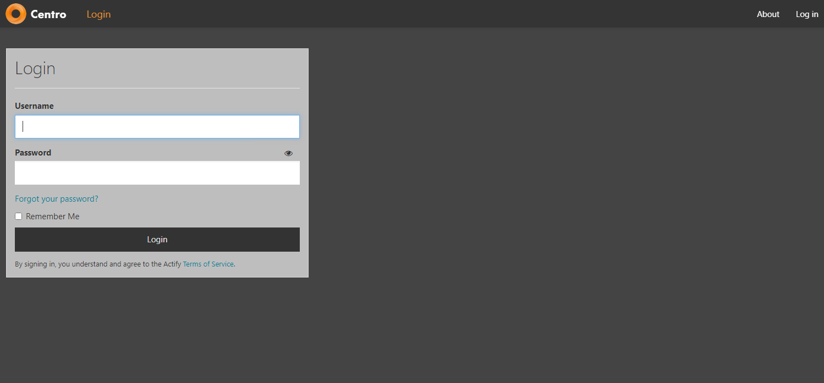
Task: Click the dark Login submit button
Action: coord(157,240)
